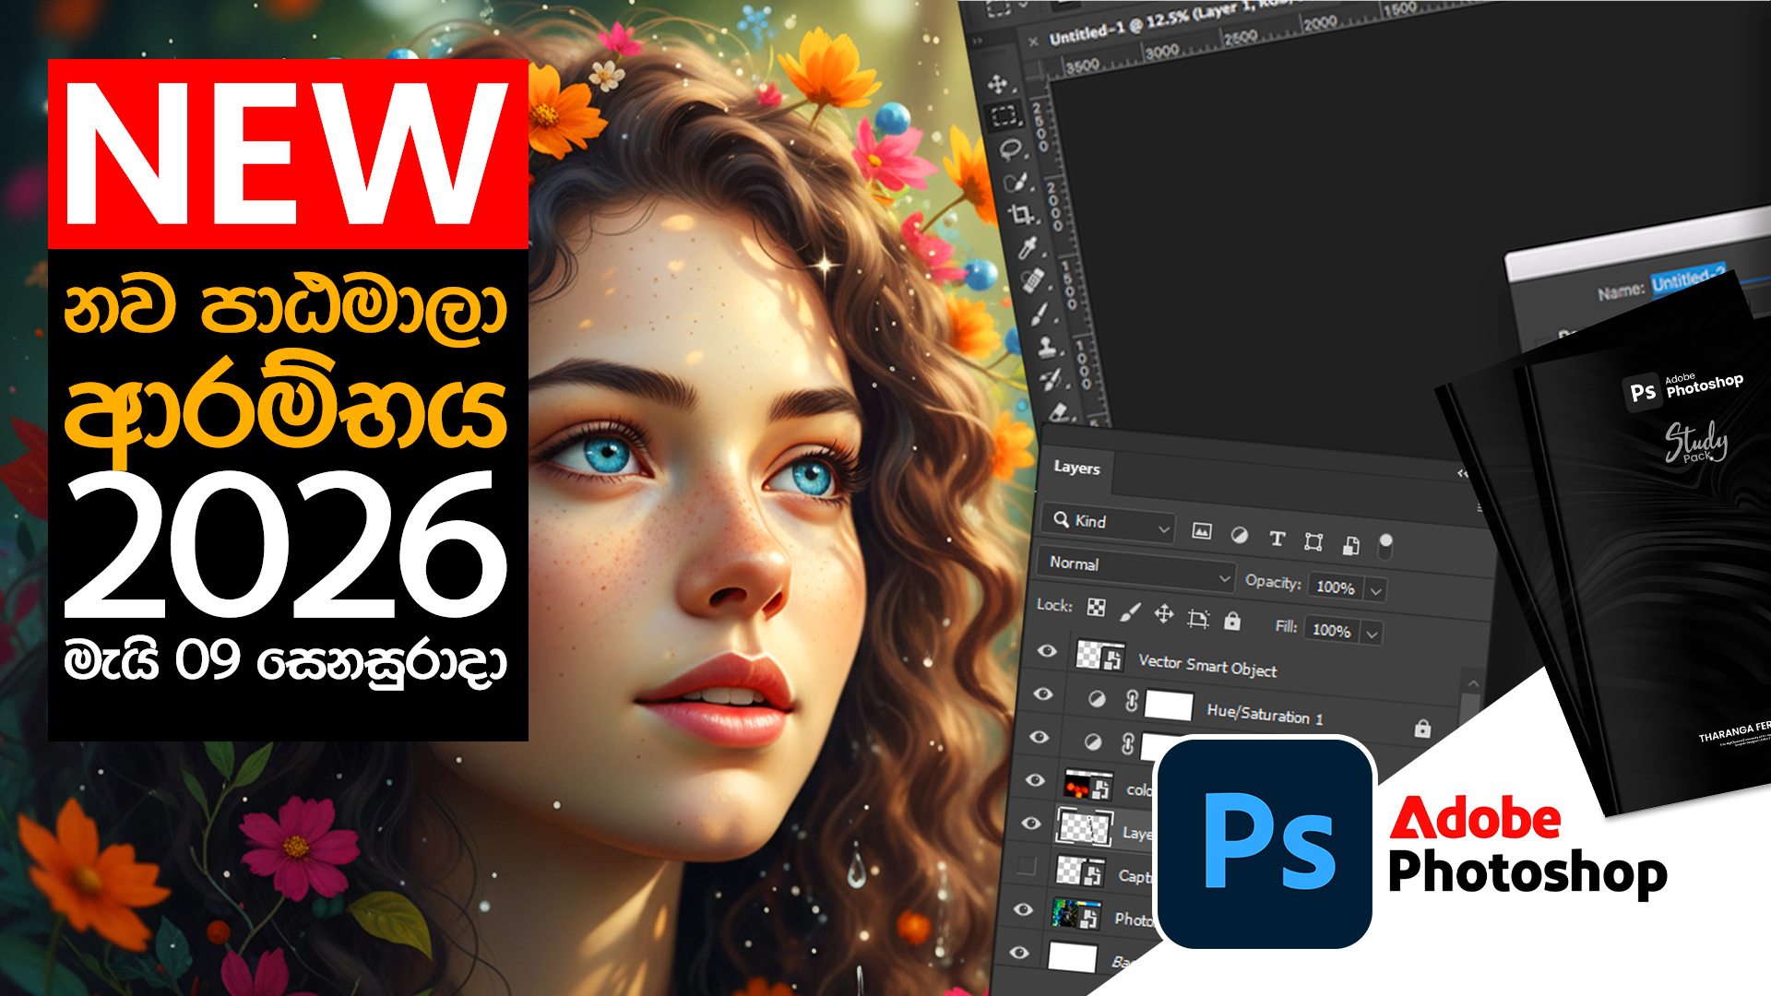The width and height of the screenshot is (1771, 996).
Task: Click lock all padlock icon
Action: 1232,621
